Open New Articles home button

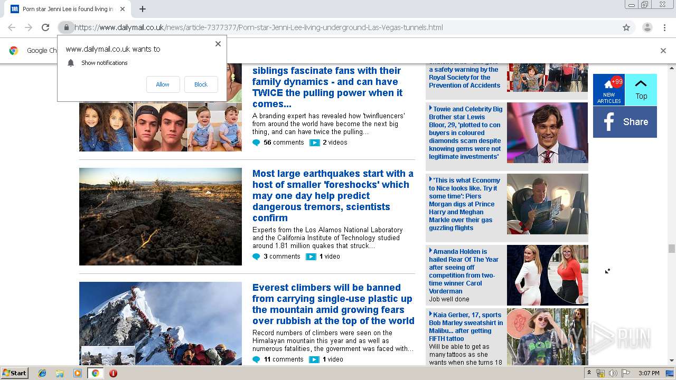coord(609,90)
